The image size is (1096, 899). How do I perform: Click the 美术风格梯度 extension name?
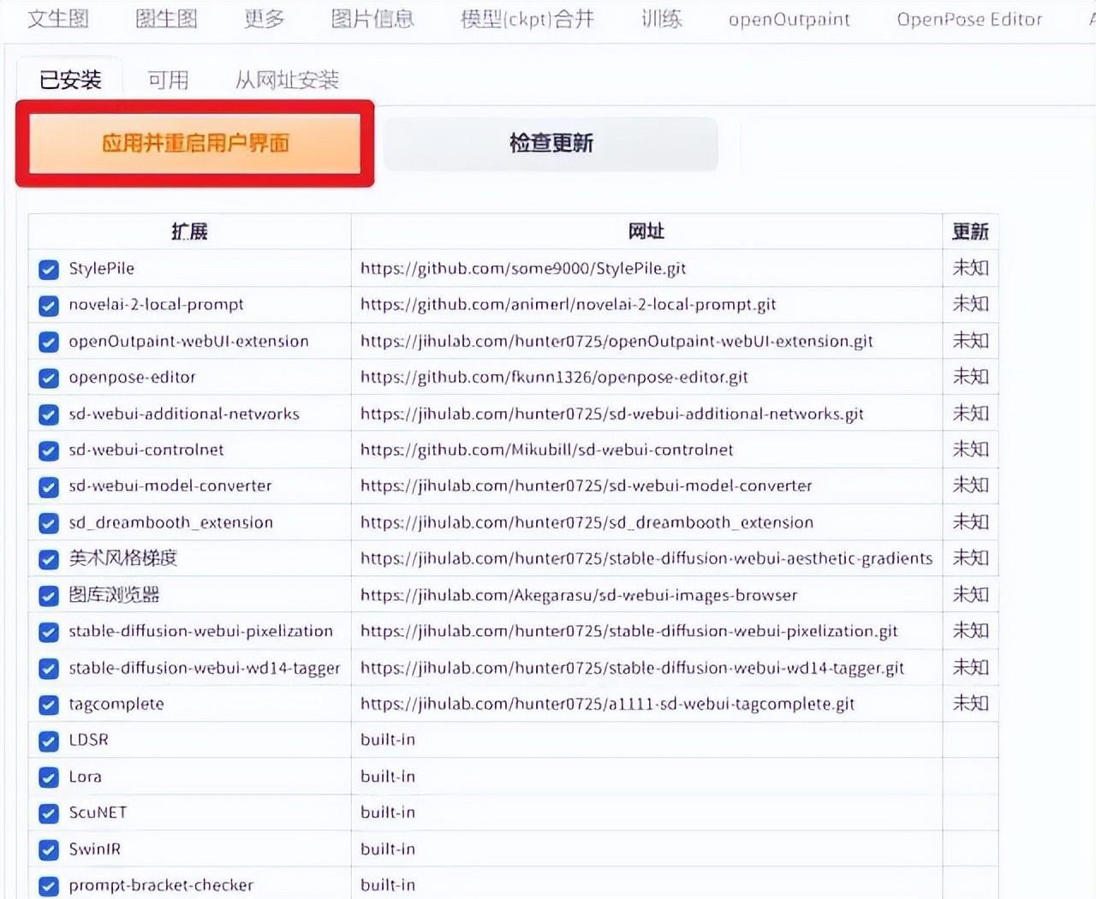click(123, 558)
